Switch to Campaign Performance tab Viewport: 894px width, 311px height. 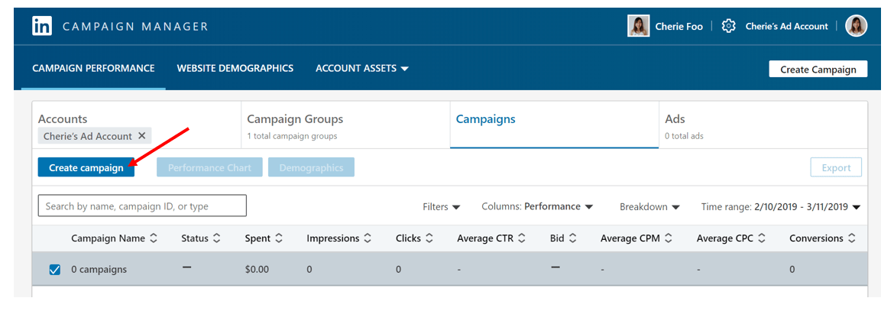93,69
